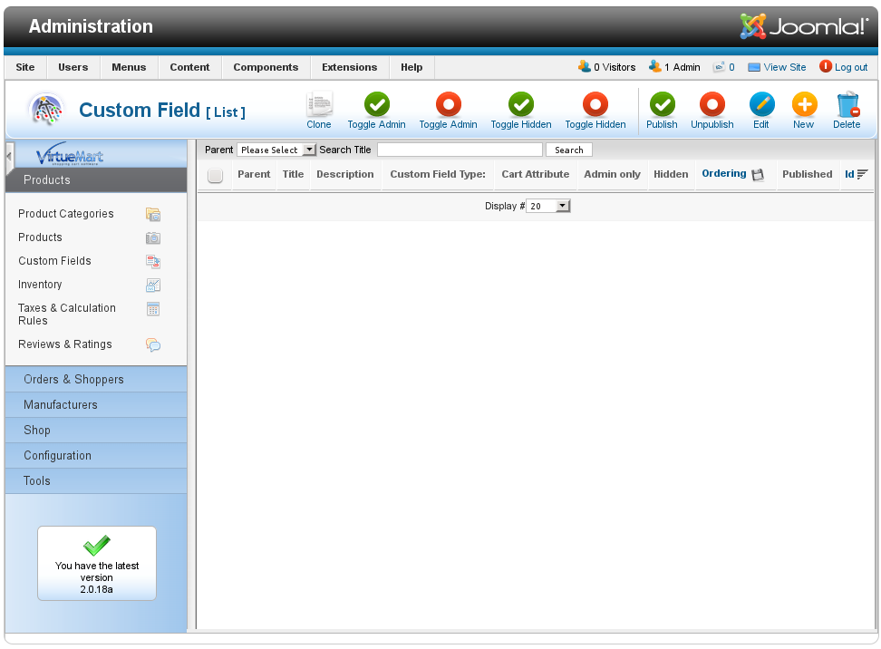This screenshot has width=881, height=649.
Task: Click the Unpublish red circle icon
Action: click(x=712, y=106)
